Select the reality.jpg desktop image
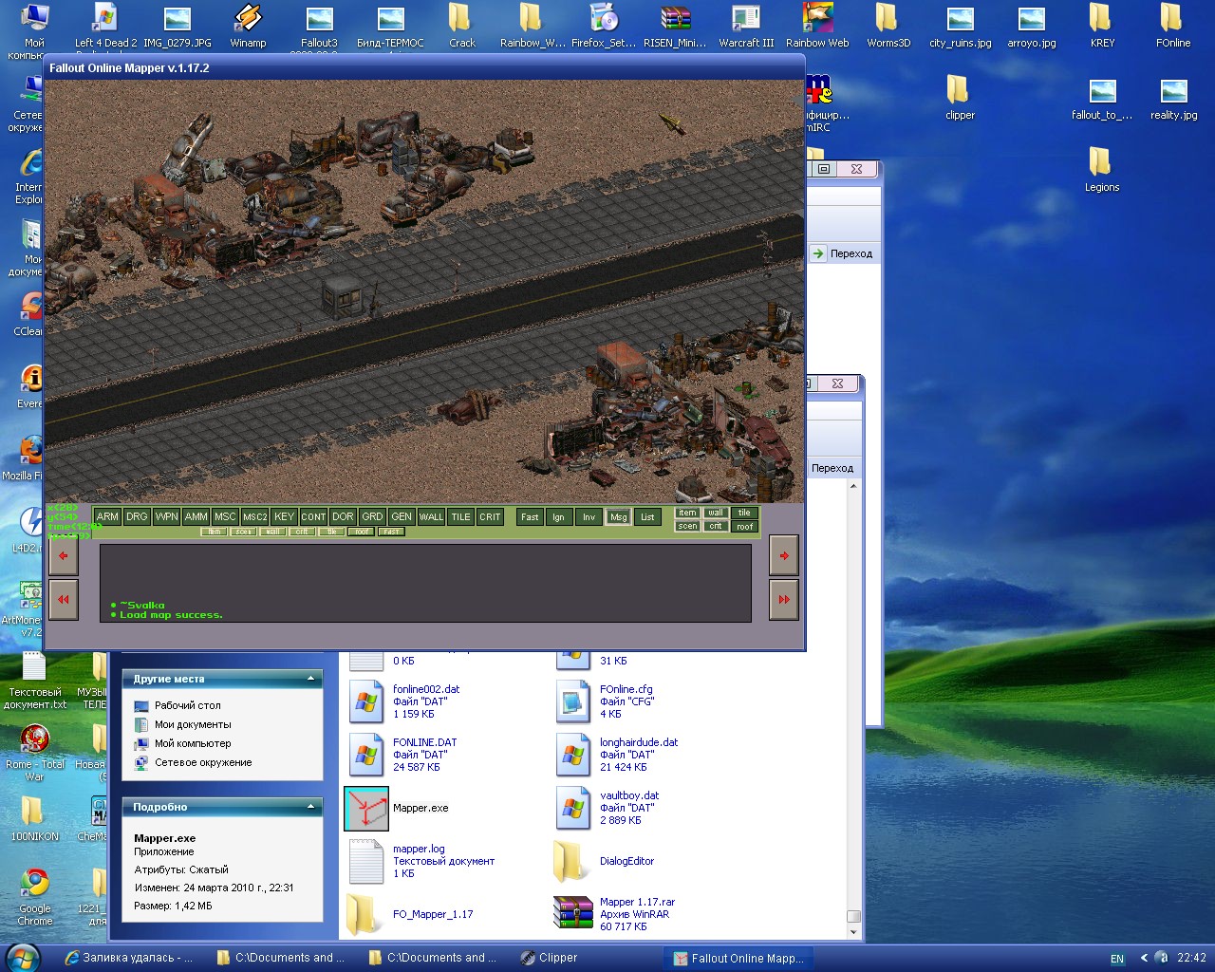The height and width of the screenshot is (972, 1215). coord(1173,98)
